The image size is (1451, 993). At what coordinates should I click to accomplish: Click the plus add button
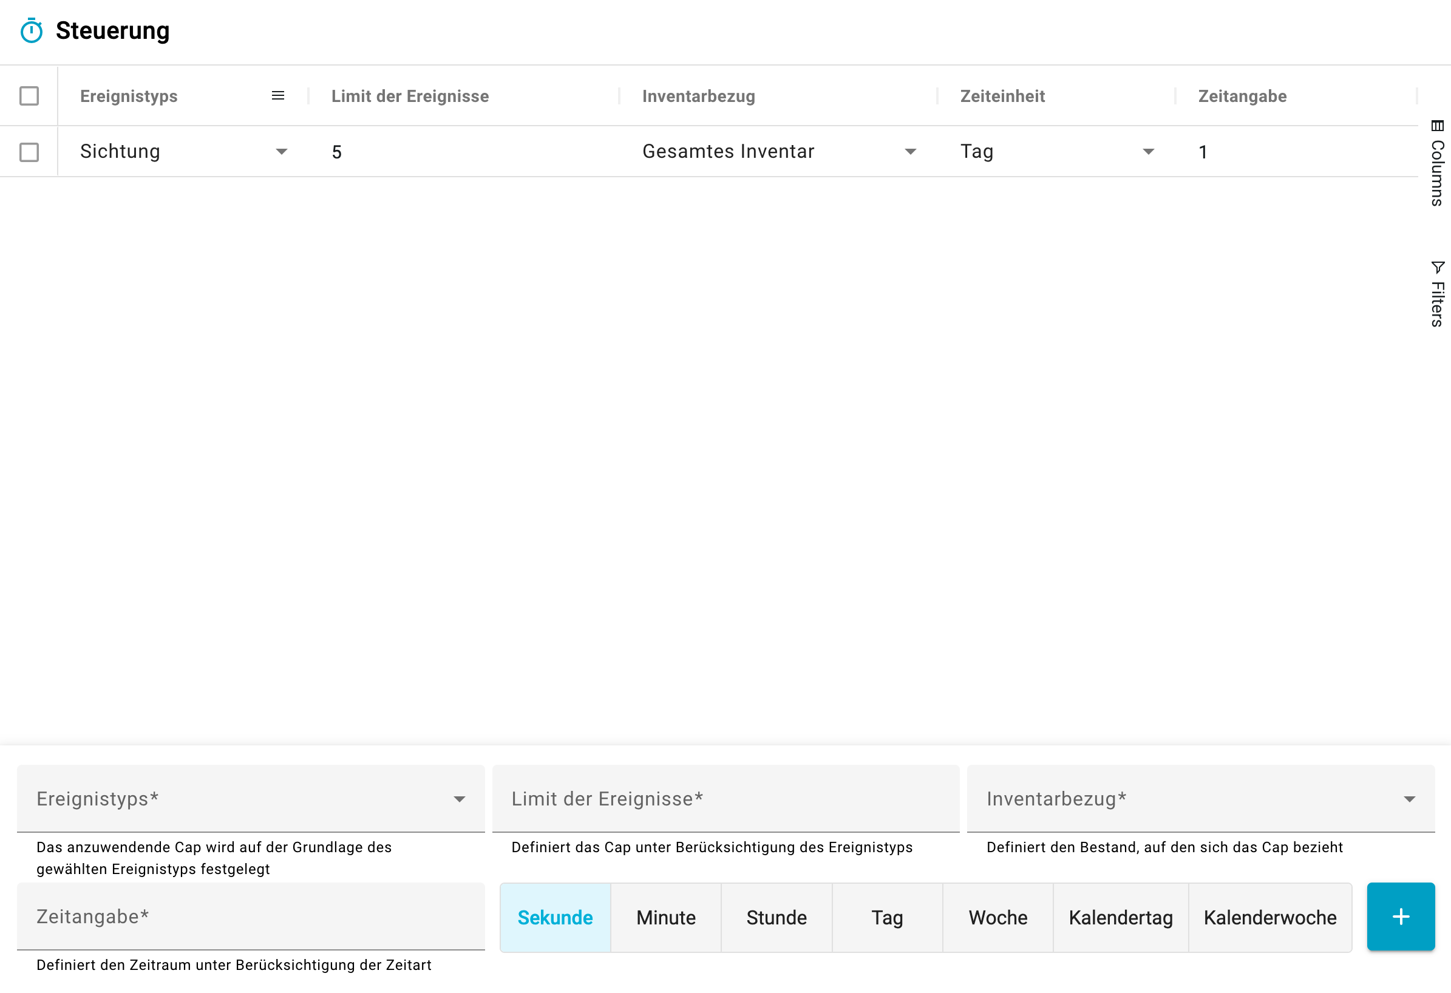[1401, 917]
